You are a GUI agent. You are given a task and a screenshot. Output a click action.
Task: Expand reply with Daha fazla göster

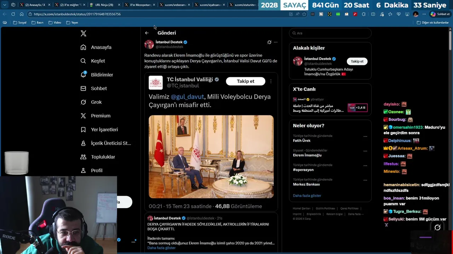click(161, 248)
